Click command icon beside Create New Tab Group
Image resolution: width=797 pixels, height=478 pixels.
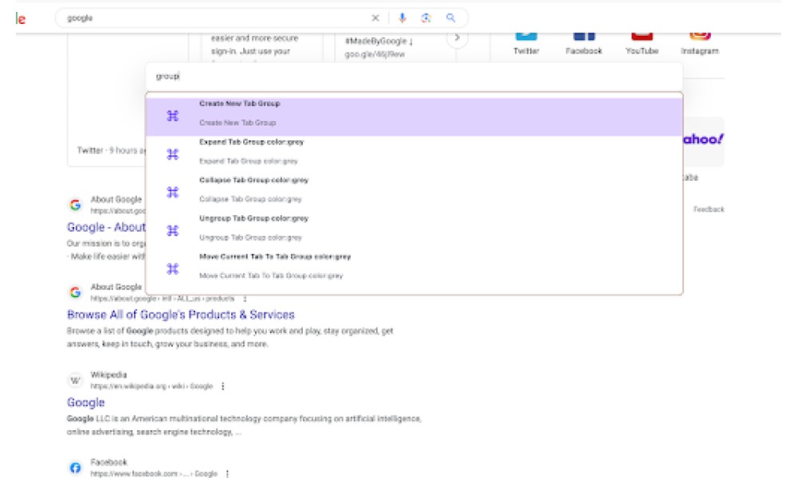click(173, 116)
